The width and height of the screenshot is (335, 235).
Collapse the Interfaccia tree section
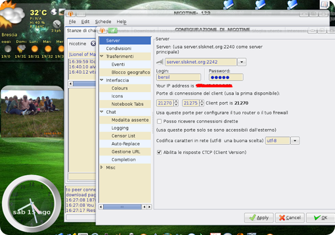pos(102,80)
